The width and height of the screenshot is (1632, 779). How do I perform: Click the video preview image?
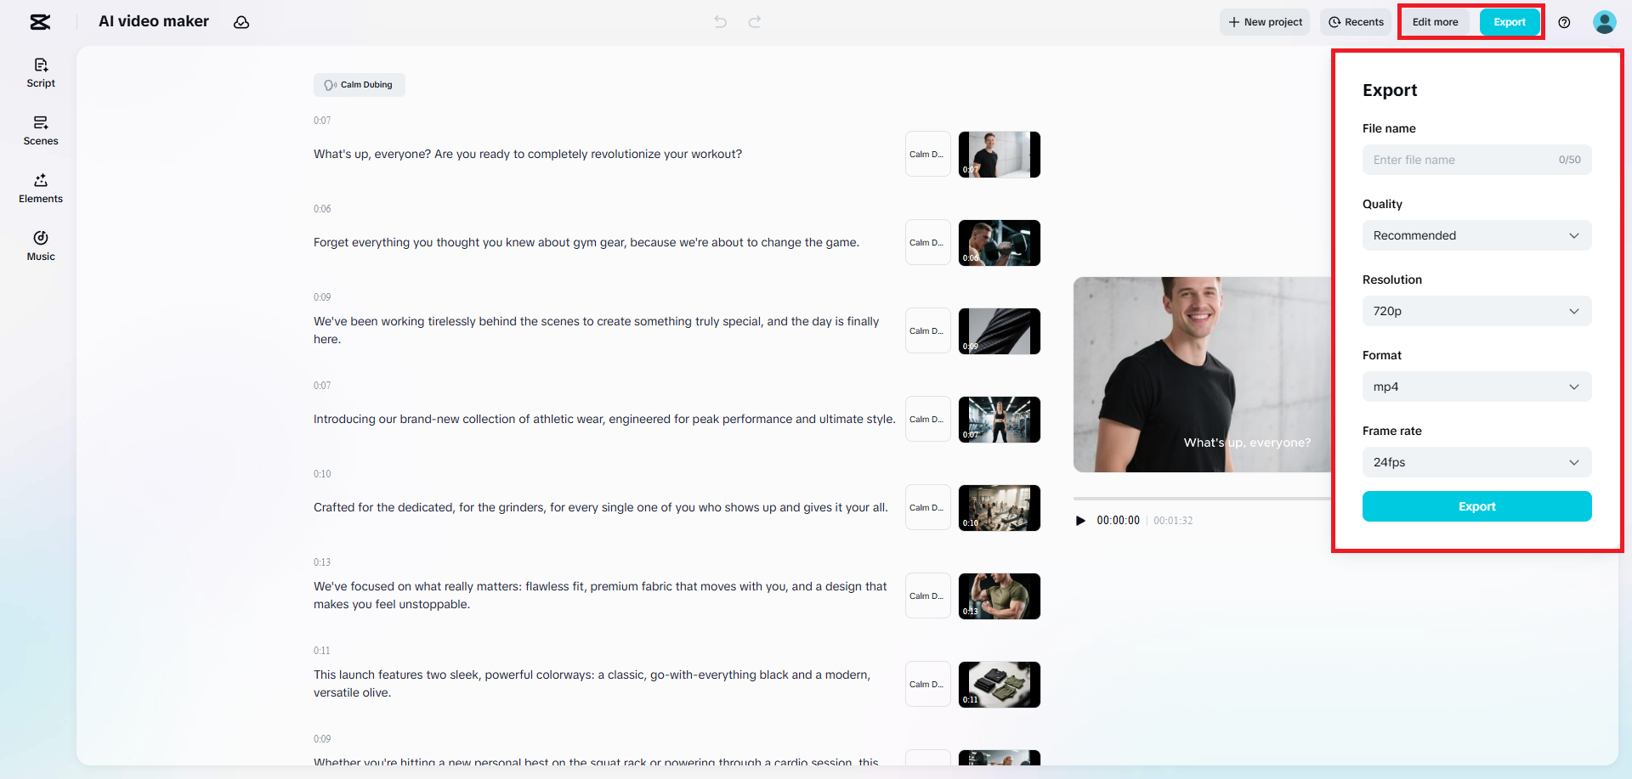coord(1202,375)
